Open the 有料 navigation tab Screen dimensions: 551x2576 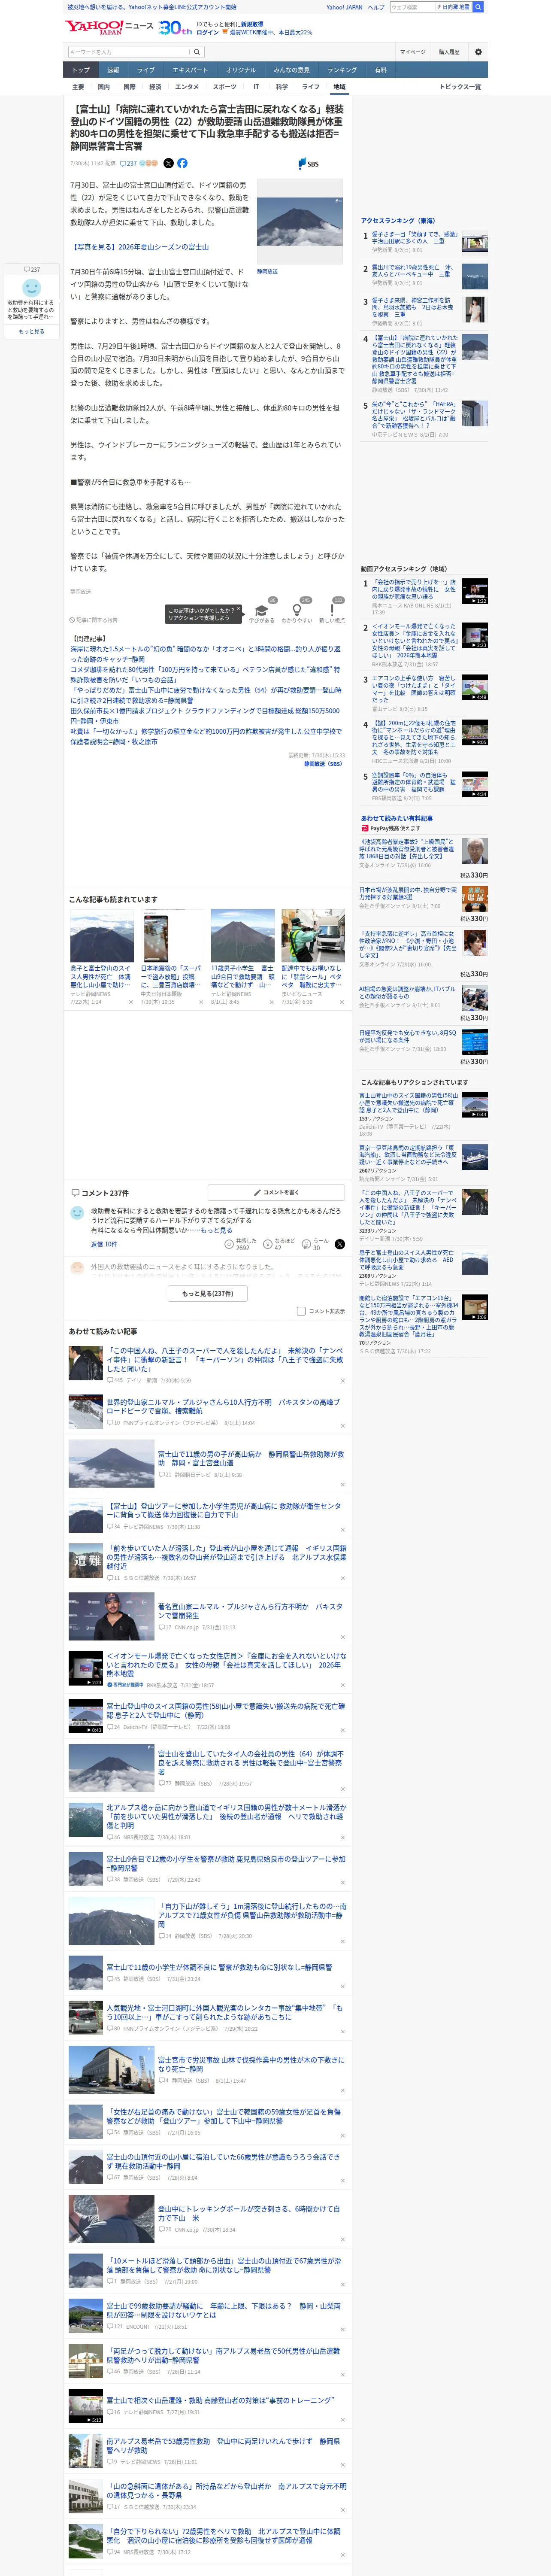380,70
